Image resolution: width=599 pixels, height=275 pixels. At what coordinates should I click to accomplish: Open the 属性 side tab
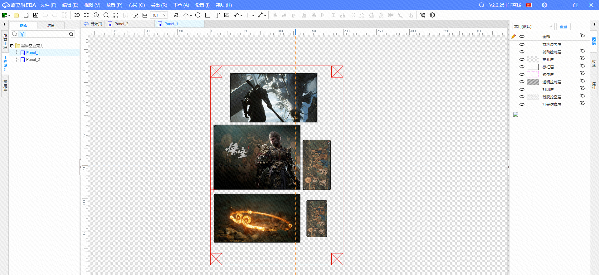pyautogui.click(x=594, y=86)
